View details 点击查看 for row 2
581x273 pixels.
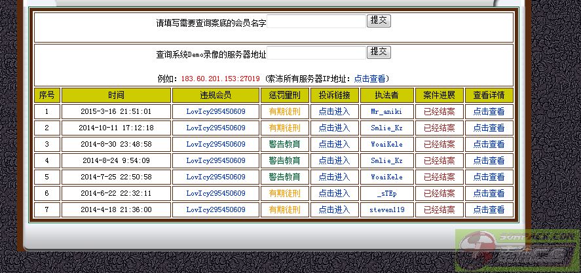[x=489, y=128]
